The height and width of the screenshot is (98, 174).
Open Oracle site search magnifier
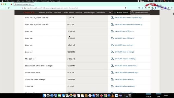(x=110, y=13)
